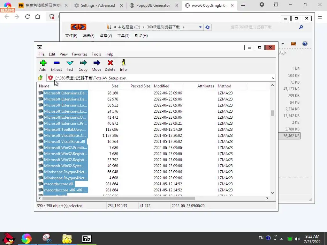The image size is (327, 245).
Task: Click the 56,462 KB entry in Explorer
Action: (x=291, y=136)
